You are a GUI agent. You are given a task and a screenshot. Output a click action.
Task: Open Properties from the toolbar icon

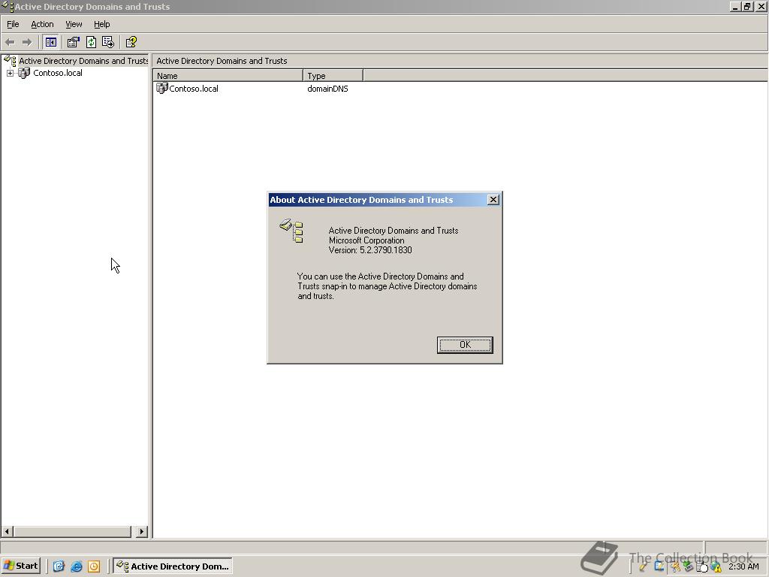pos(73,42)
